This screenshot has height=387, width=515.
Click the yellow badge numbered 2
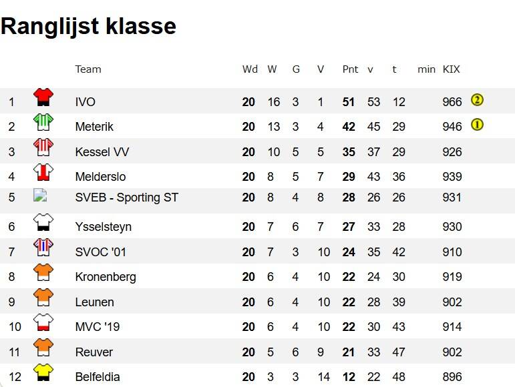477,100
